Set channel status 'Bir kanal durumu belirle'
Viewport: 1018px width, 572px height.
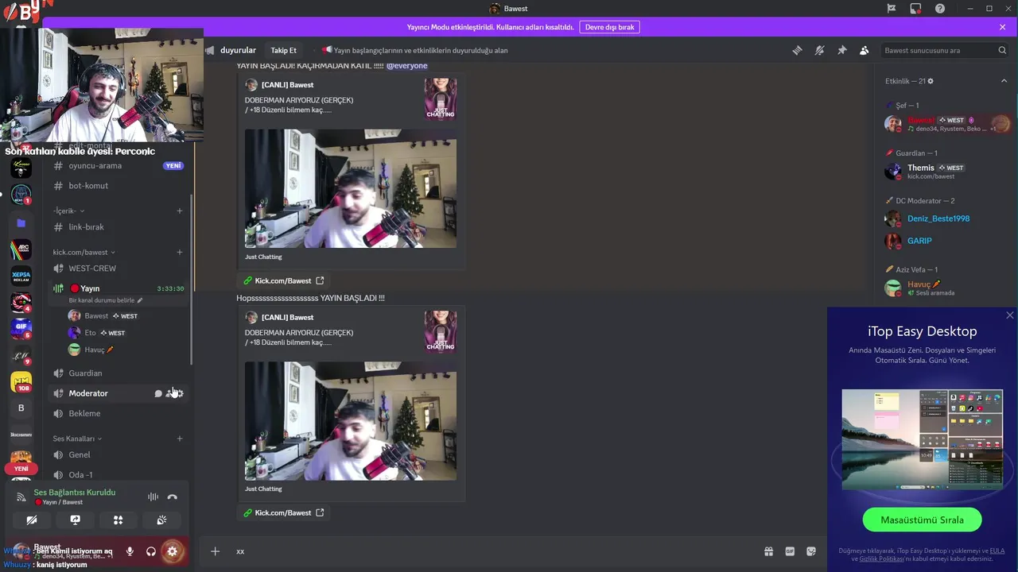click(x=106, y=300)
